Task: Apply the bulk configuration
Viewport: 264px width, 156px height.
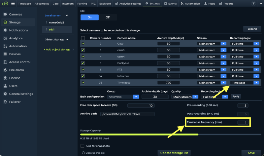Action: [x=236, y=97]
